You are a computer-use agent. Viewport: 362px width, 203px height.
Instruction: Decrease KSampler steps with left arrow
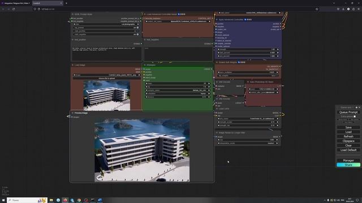click(146, 83)
